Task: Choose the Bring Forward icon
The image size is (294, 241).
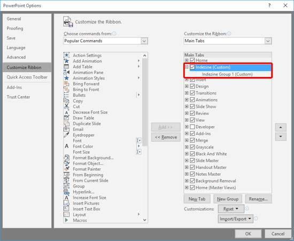Action: click(x=67, y=84)
